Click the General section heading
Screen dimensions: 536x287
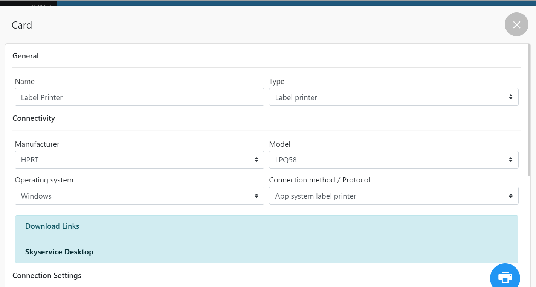[26, 56]
